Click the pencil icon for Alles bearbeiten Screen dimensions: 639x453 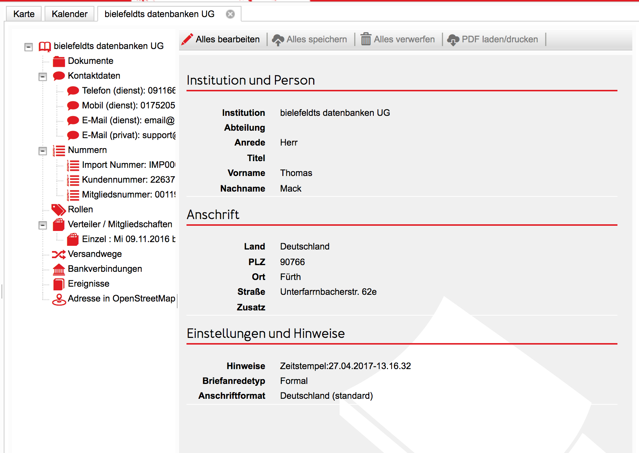187,39
